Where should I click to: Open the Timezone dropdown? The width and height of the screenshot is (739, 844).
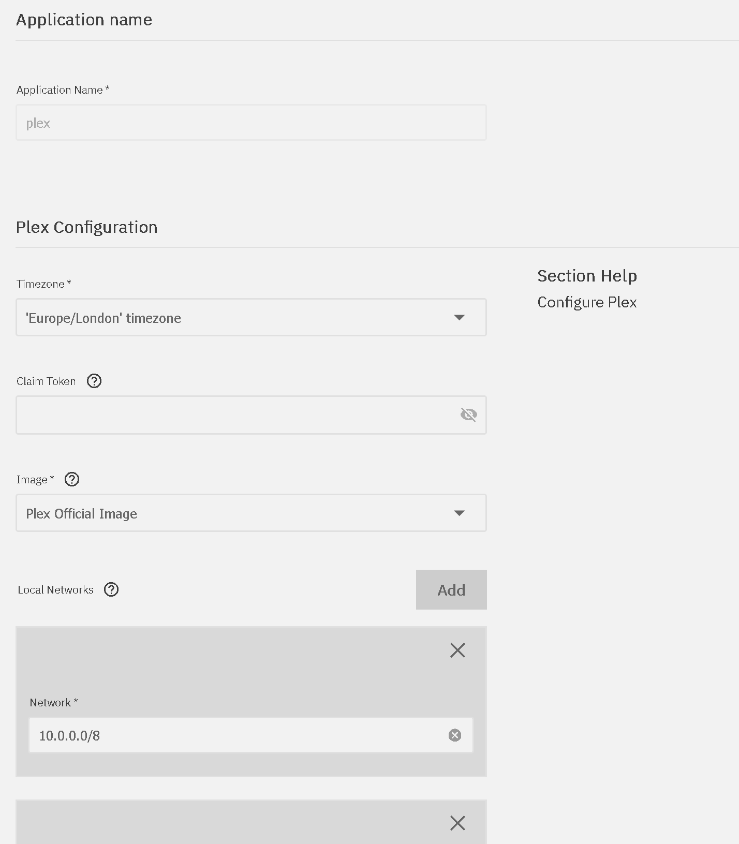point(251,317)
